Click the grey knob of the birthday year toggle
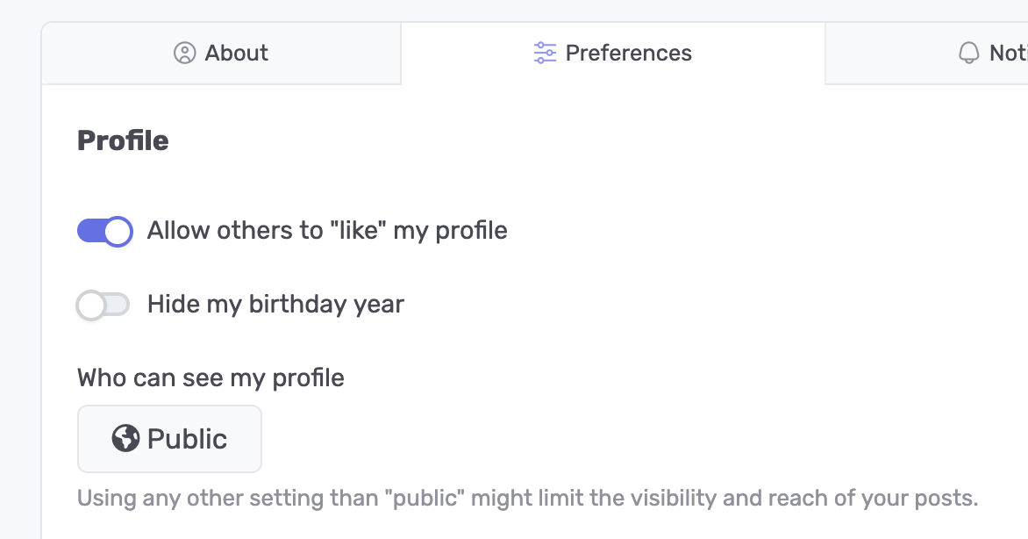This screenshot has width=1028, height=539. pos(91,305)
